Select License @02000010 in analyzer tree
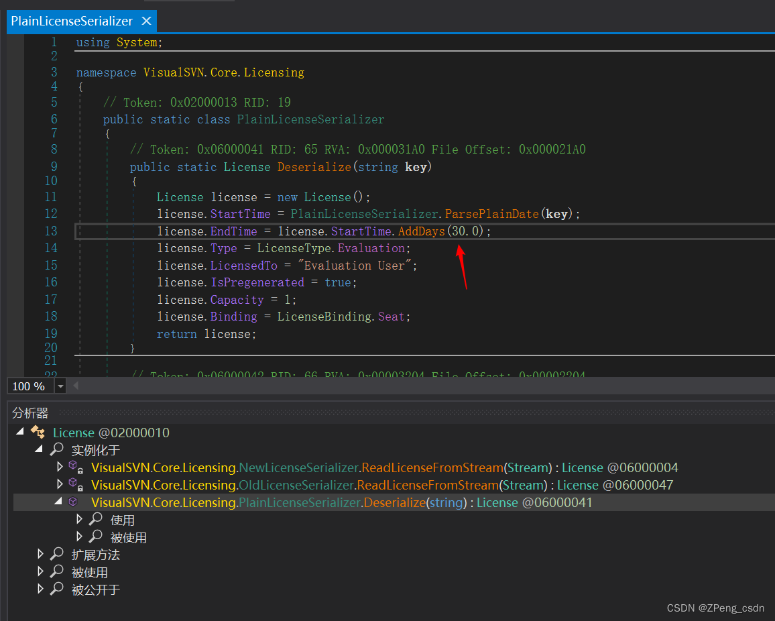The image size is (775, 621). (x=111, y=433)
